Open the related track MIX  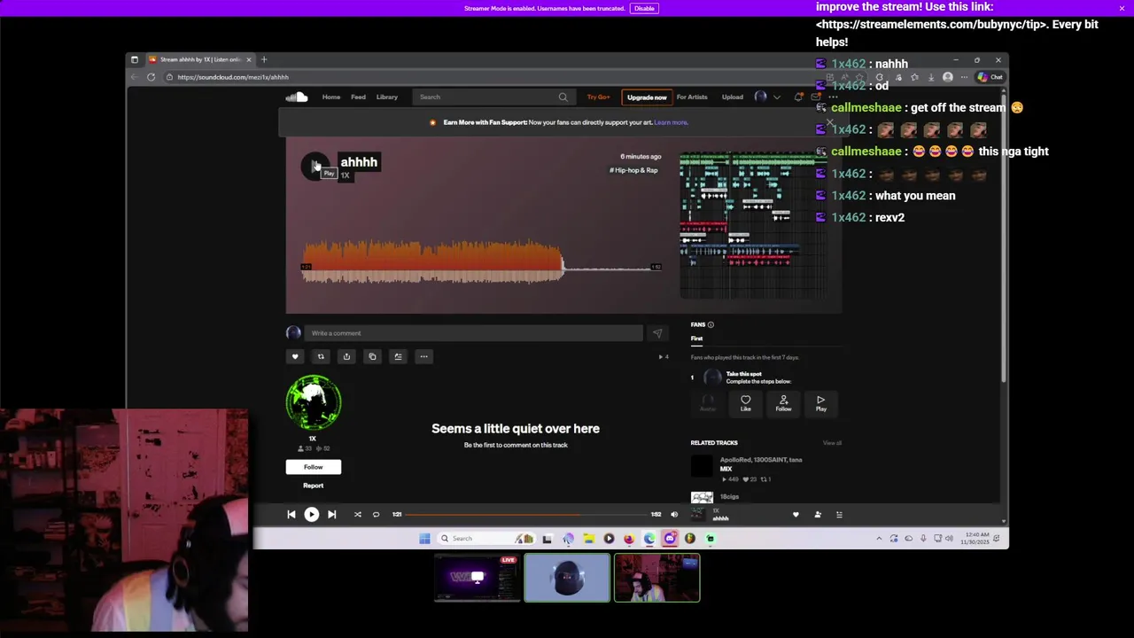(726, 469)
